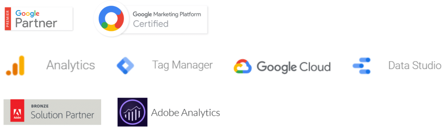Screen dimensions: 444x130
Task: Select the Google Cloud wordmark
Action: pos(293,67)
